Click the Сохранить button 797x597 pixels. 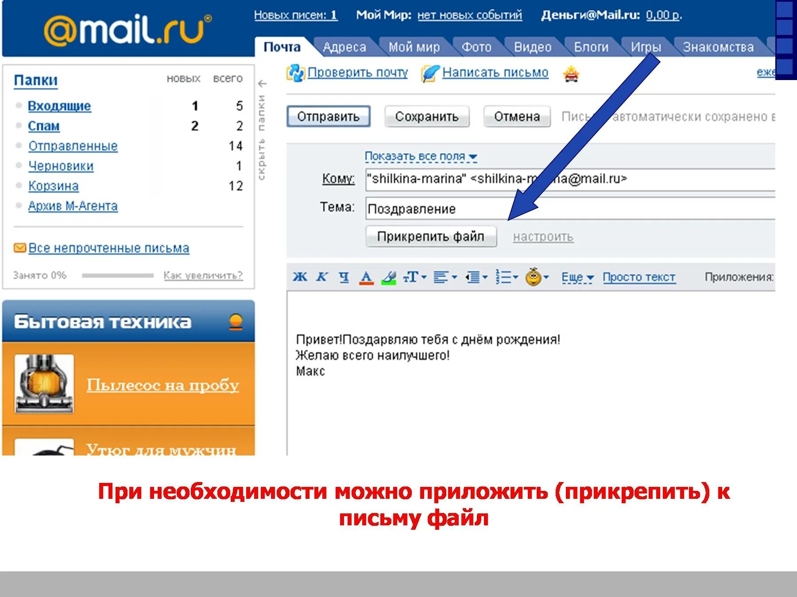pos(426,116)
